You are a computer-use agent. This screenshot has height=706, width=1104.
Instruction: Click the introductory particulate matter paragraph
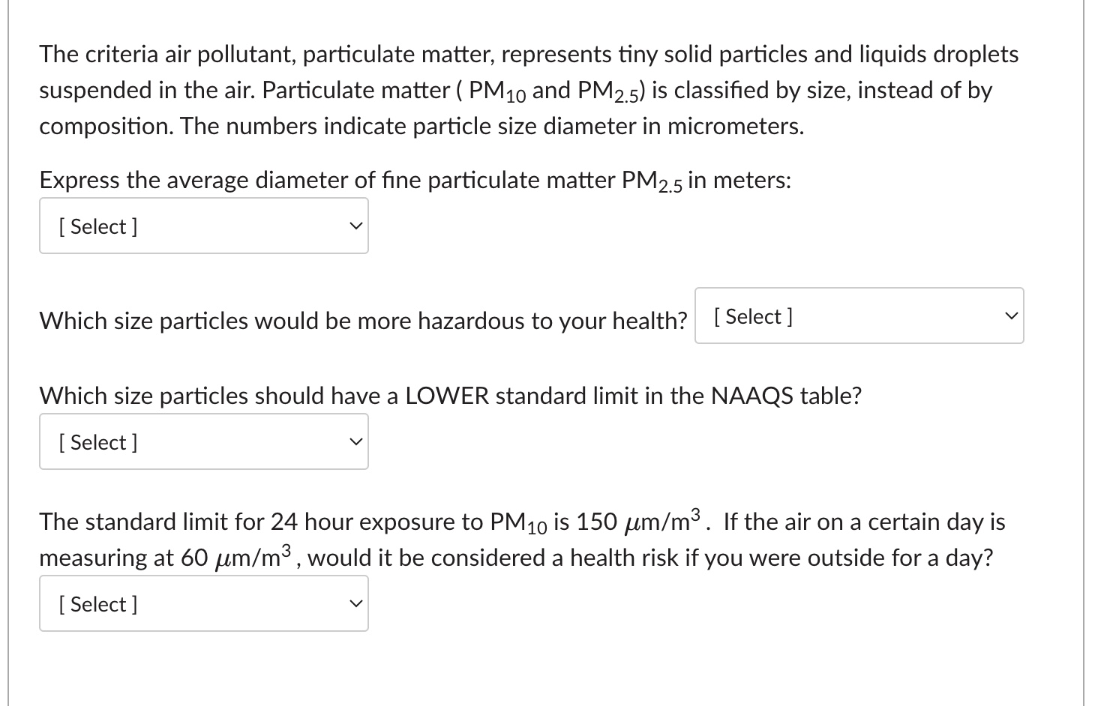pyautogui.click(x=525, y=90)
